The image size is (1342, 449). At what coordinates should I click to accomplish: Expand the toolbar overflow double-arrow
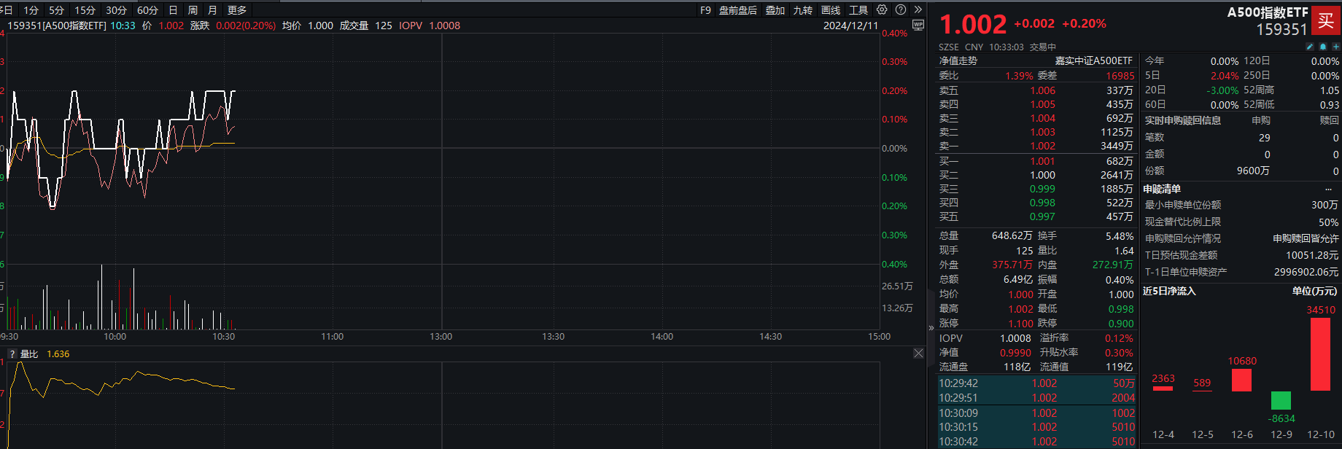coord(918,9)
